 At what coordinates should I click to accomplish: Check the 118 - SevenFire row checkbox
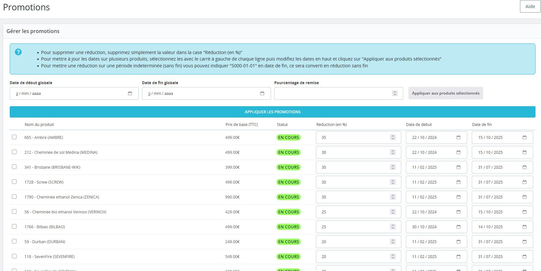pos(14,256)
